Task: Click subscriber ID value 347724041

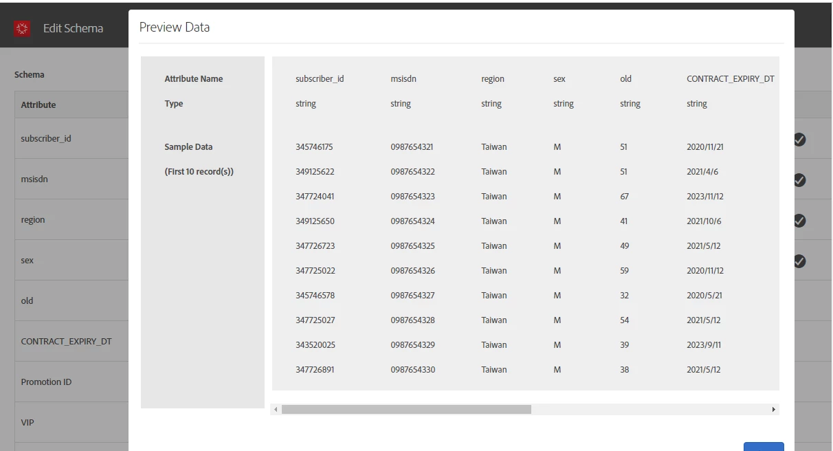Action: tap(315, 197)
